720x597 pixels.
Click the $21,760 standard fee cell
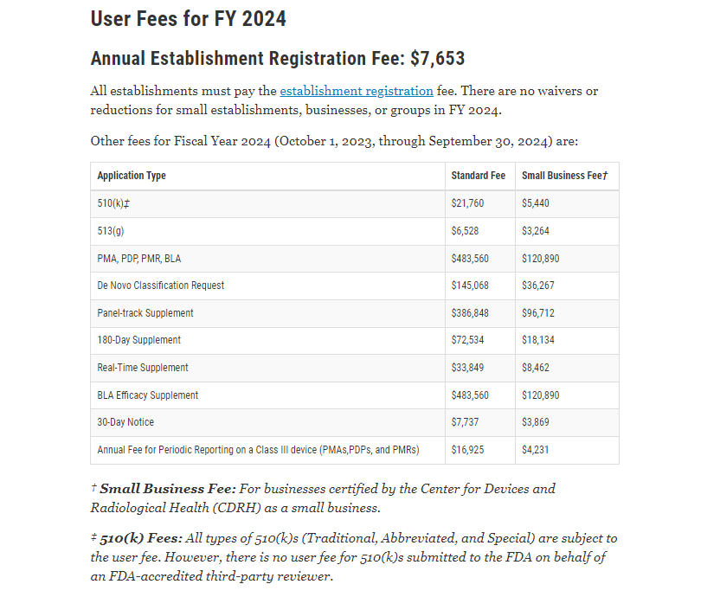[x=467, y=203]
